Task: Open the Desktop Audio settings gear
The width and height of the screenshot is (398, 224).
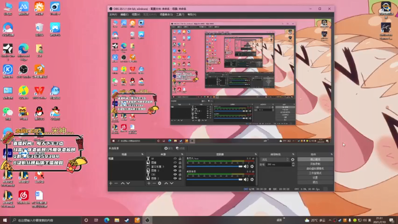Action: (x=252, y=179)
